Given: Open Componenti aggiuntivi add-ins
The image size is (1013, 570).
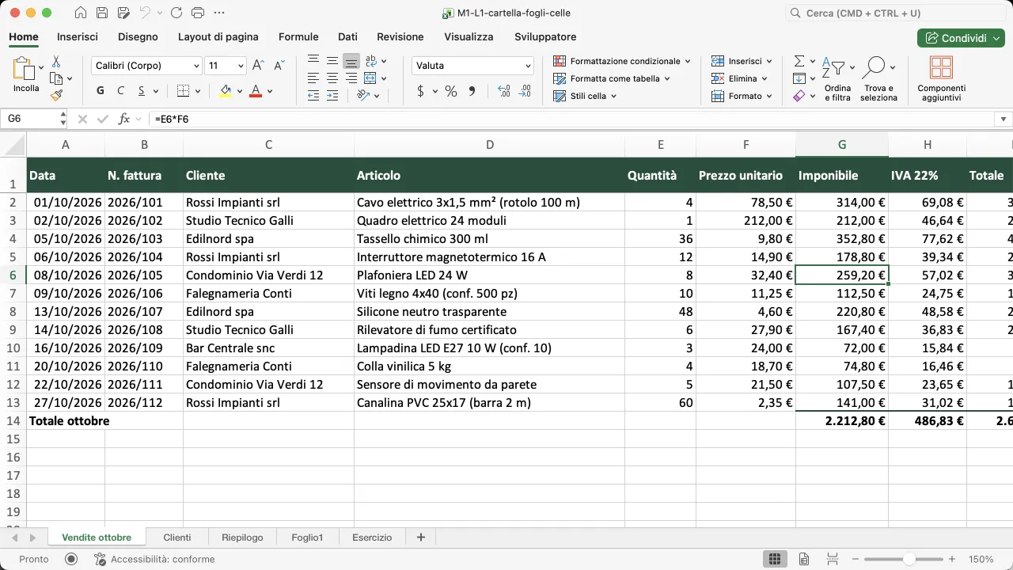Looking at the screenshot, I should pyautogui.click(x=941, y=78).
